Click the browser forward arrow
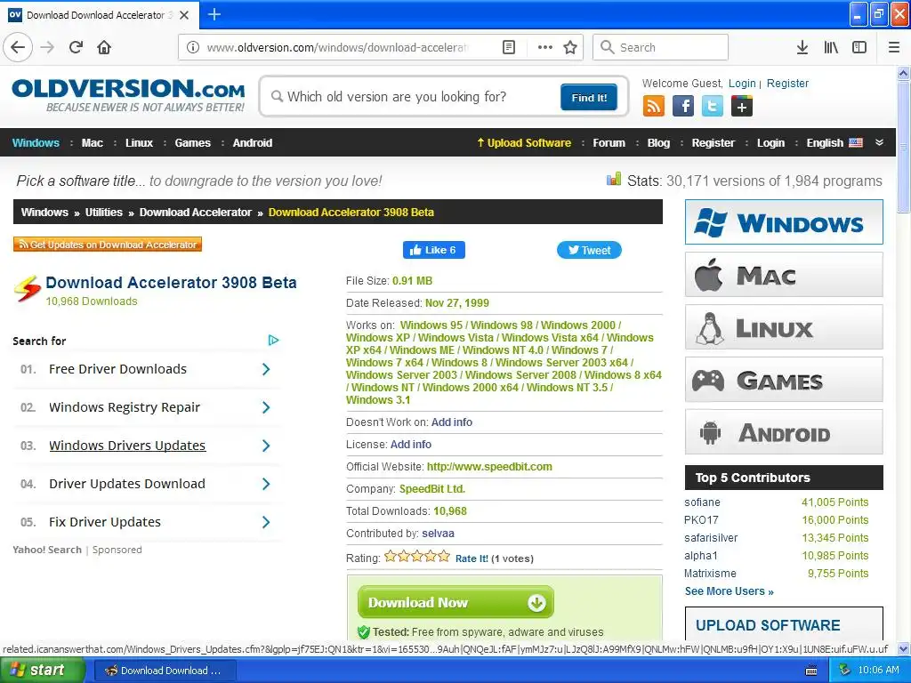 pos(48,47)
